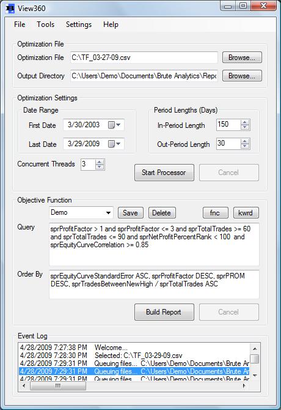Save the Demo objective function
This screenshot has height=410, width=281.
tap(131, 213)
